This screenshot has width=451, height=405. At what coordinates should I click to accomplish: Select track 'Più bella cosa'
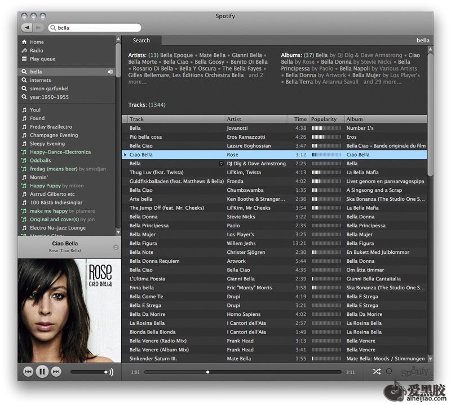pyautogui.click(x=145, y=137)
